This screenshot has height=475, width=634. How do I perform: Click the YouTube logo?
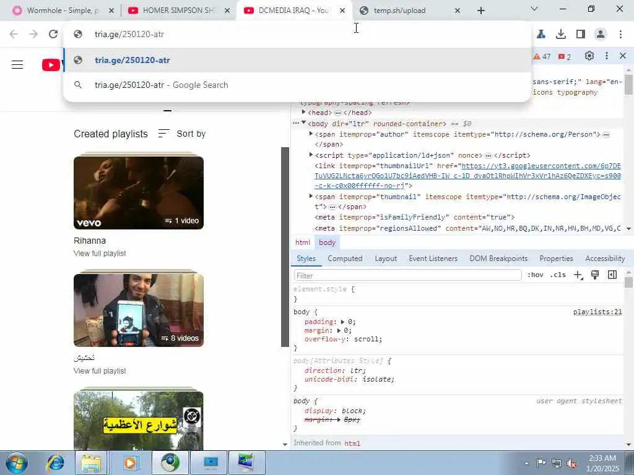point(53,64)
